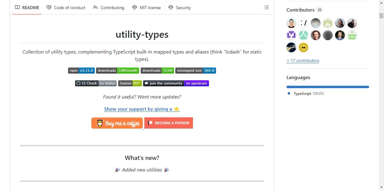Open the + 17 contributors link
This screenshot has width=384, height=190.
click(x=303, y=60)
